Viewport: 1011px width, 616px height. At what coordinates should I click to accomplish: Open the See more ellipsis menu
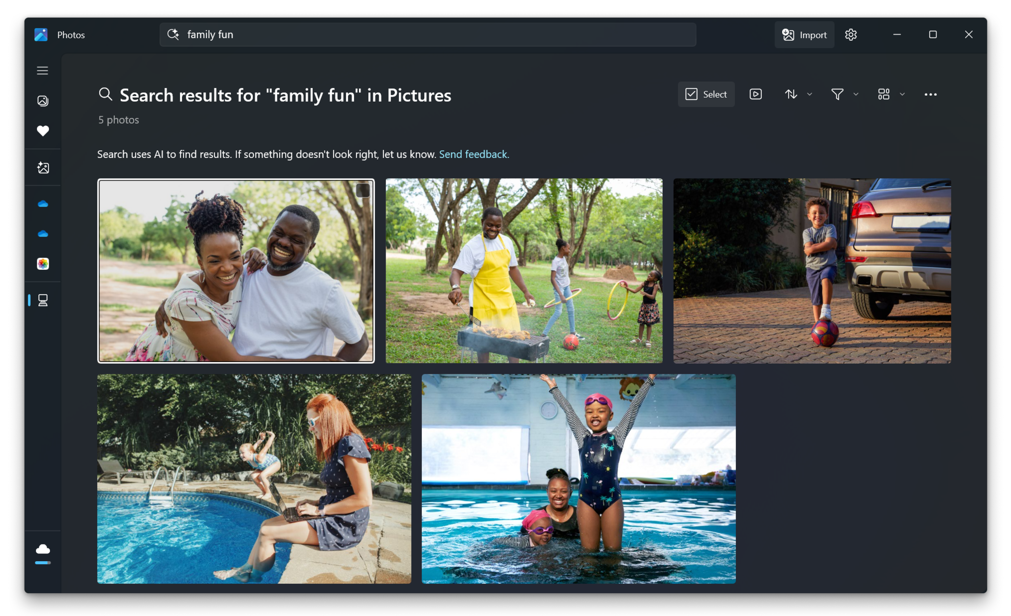coord(930,94)
